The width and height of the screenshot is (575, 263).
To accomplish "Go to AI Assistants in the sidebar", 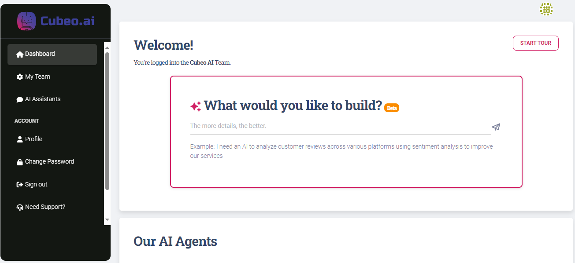I will 43,99.
